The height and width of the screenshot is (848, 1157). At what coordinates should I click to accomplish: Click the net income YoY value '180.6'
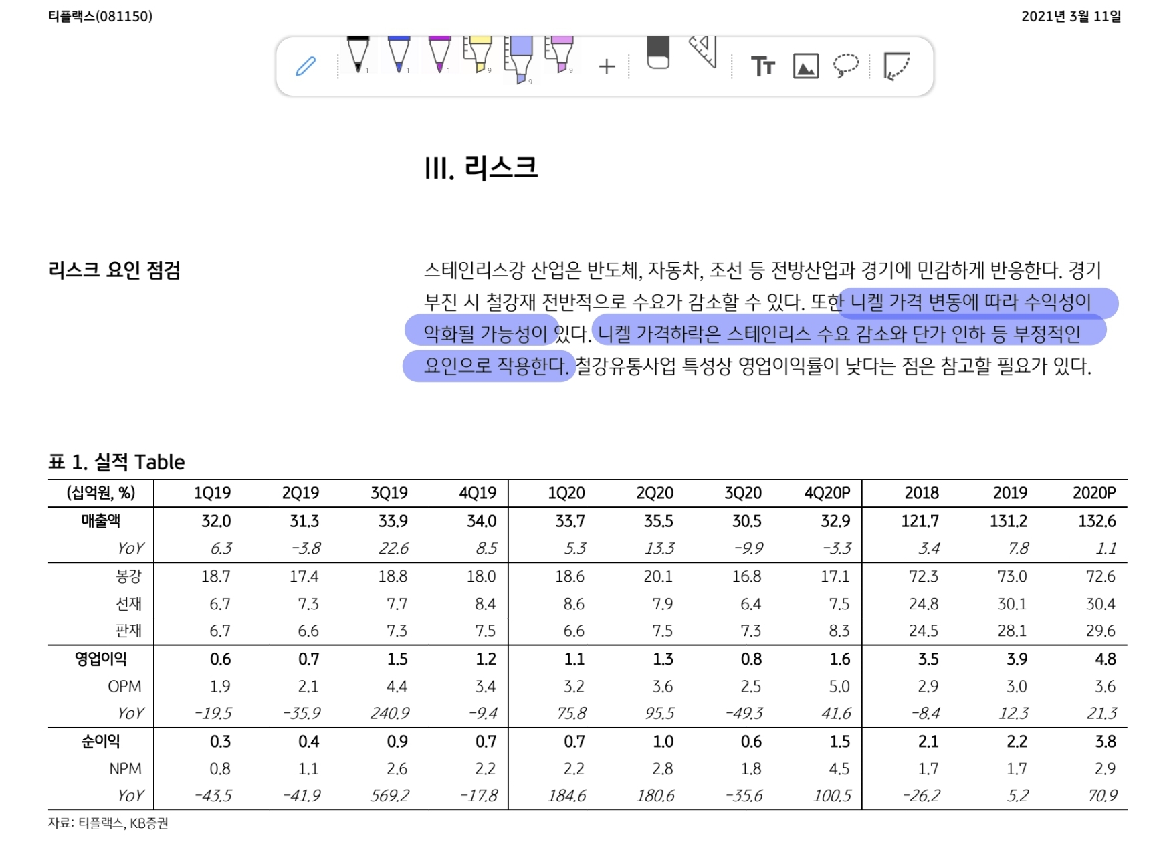click(655, 796)
